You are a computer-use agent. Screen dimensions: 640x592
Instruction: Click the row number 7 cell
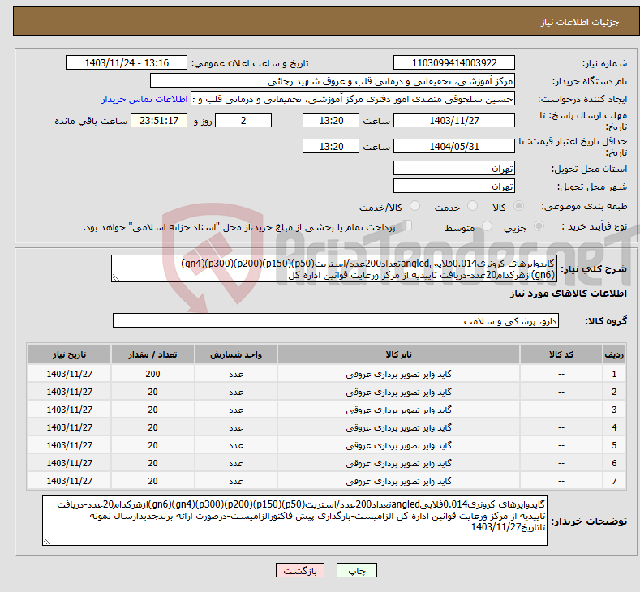coord(614,481)
